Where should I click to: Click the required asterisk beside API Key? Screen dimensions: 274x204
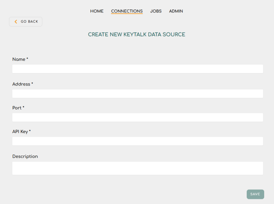pyautogui.click(x=30, y=131)
